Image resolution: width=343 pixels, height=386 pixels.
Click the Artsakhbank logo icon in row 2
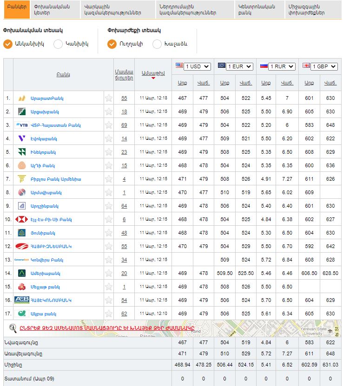tap(22, 112)
